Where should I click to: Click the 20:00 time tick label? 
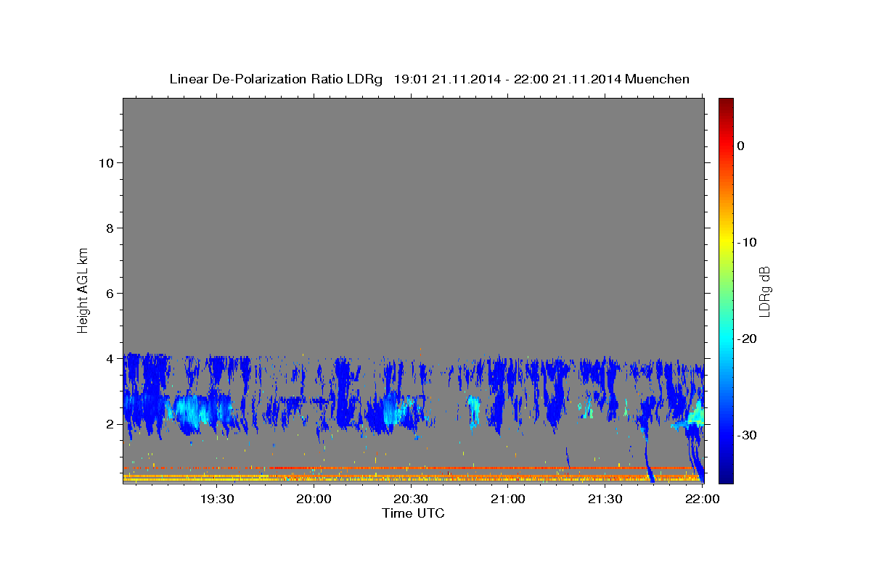pos(314,499)
